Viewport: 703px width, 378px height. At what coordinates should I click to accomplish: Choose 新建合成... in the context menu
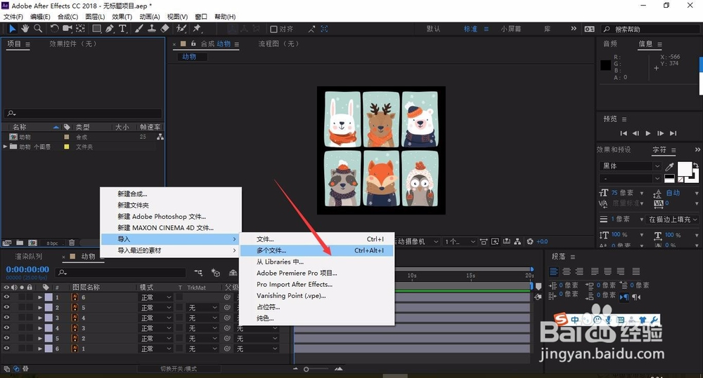(x=170, y=194)
